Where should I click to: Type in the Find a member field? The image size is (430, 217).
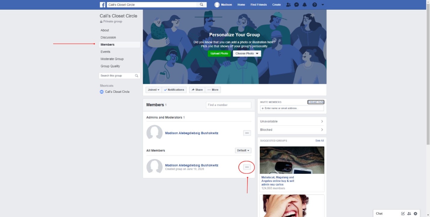point(229,105)
